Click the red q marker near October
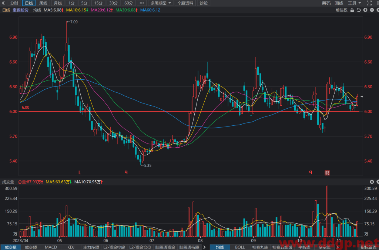The image size is (379, 250). coord(311,172)
